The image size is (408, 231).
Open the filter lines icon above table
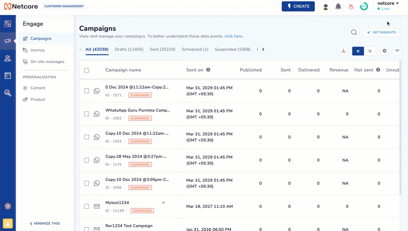(397, 51)
